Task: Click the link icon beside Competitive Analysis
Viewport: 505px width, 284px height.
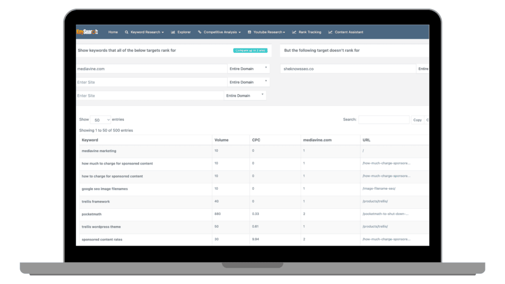Action: pyautogui.click(x=200, y=32)
